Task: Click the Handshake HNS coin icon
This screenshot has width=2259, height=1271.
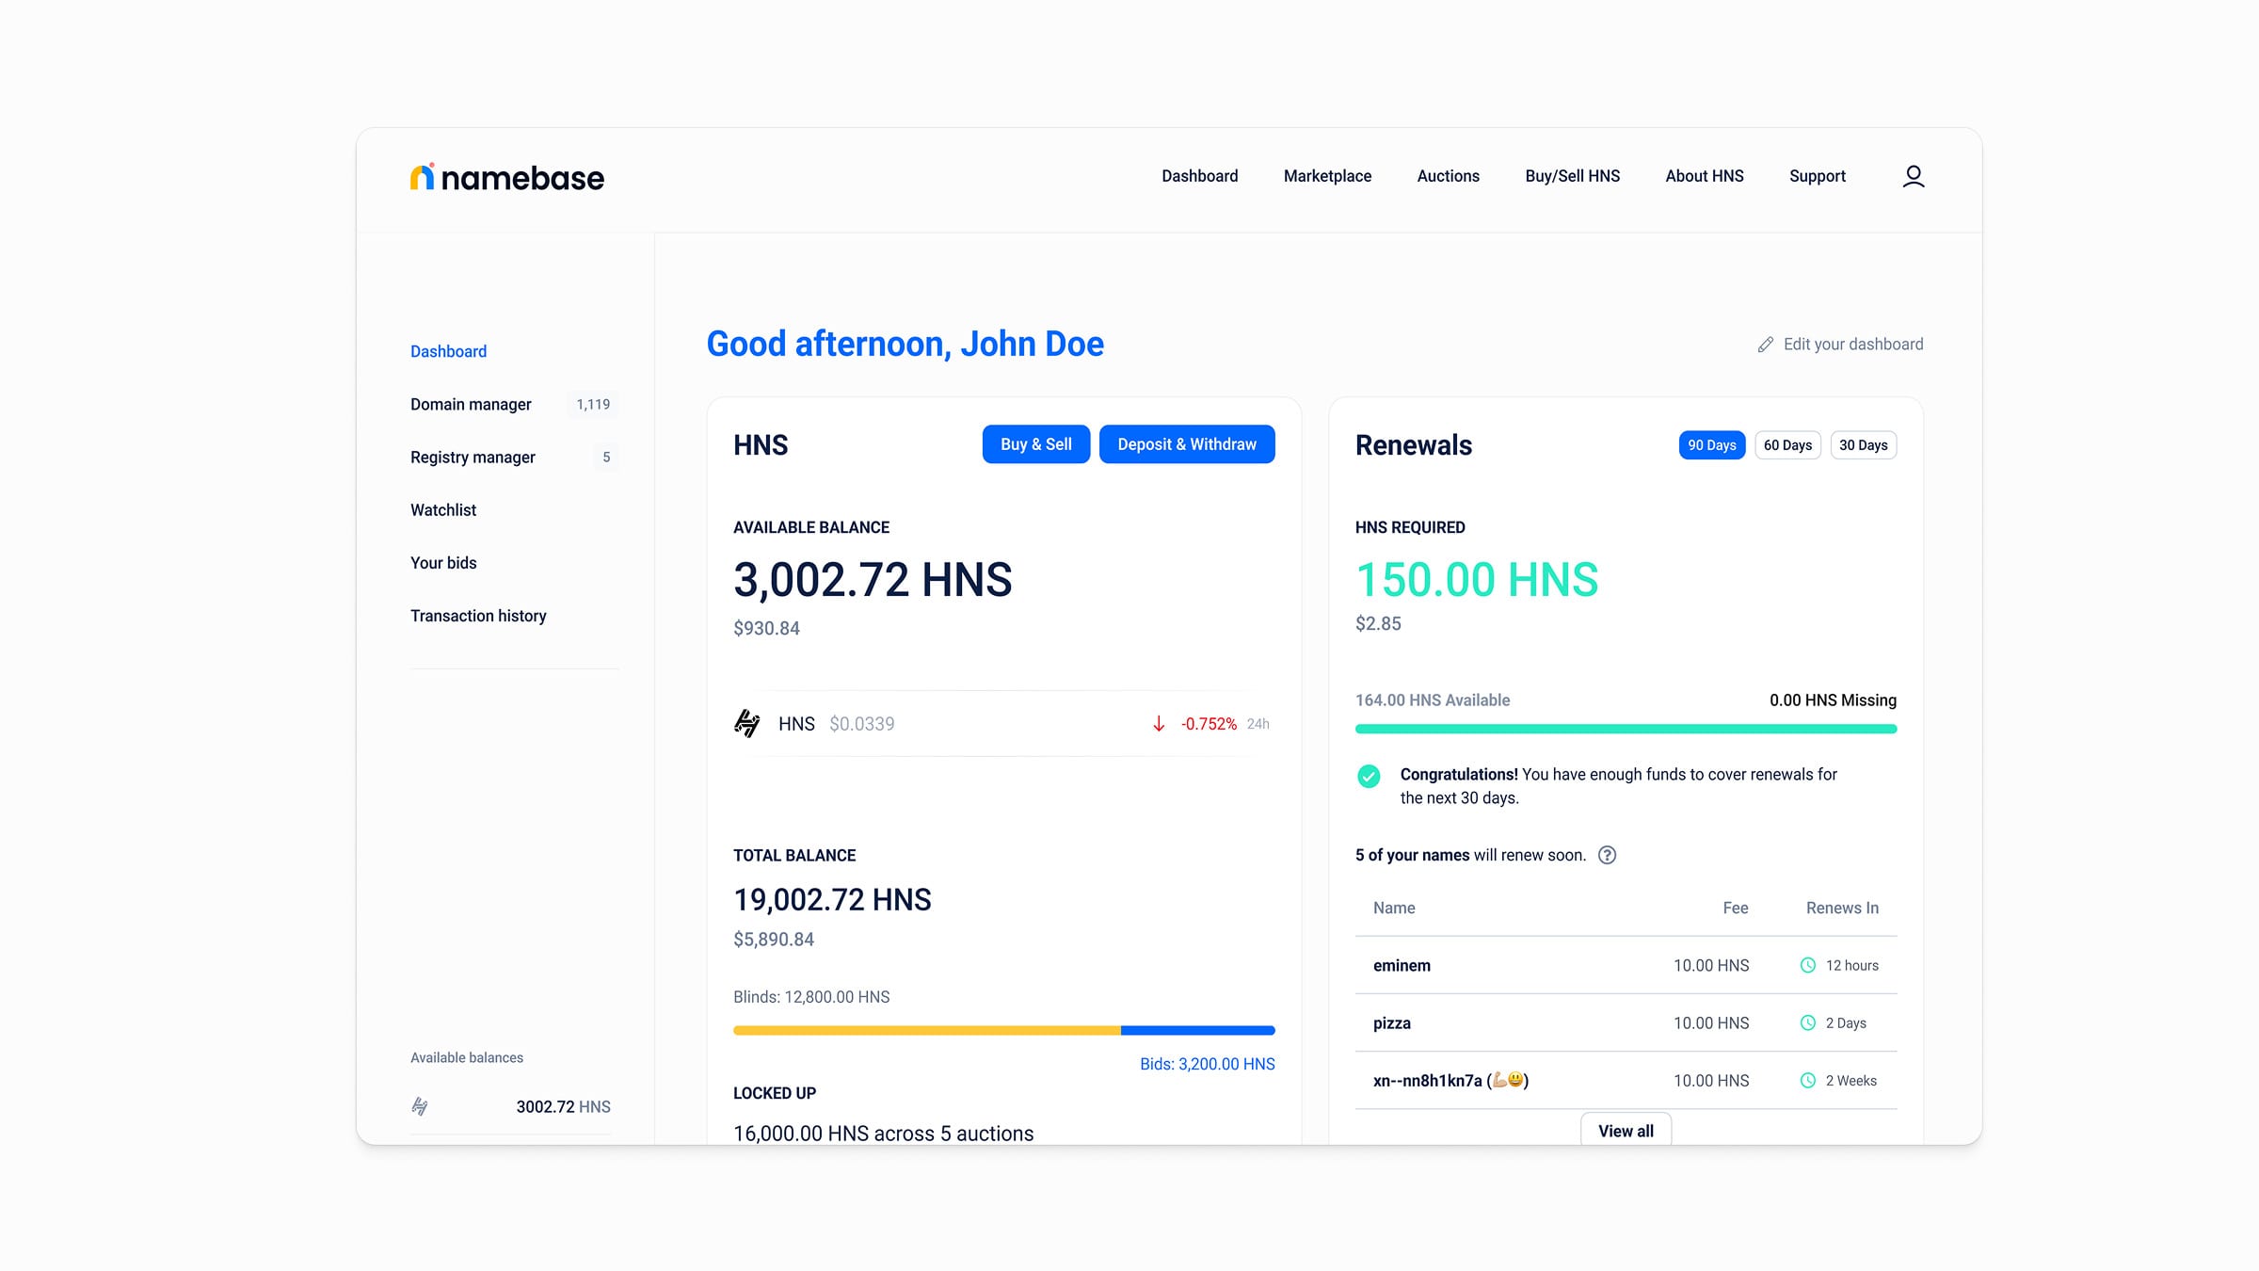Action: (x=746, y=723)
